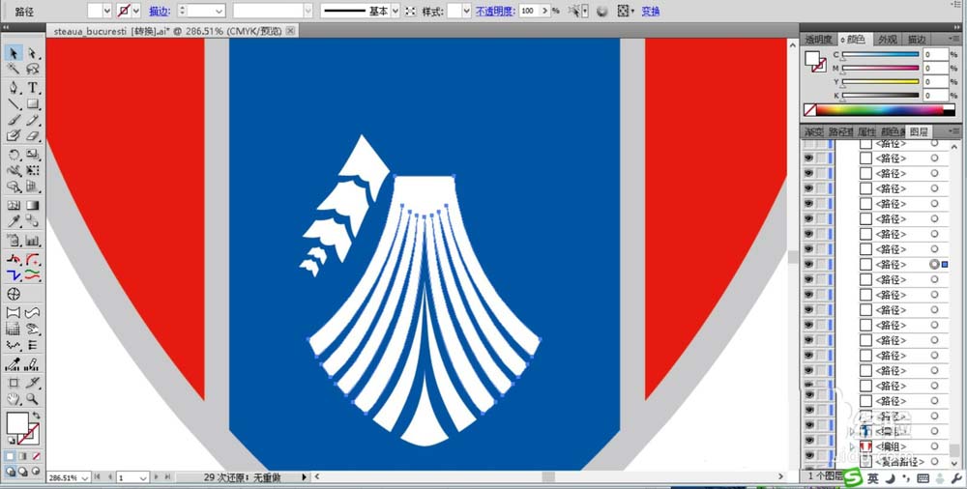Activate the Zoom magnifier tool
Screen dimensions: 967x489
click(x=33, y=399)
